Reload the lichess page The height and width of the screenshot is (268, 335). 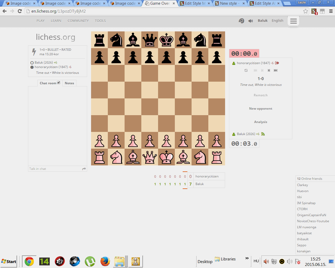(x=20, y=11)
